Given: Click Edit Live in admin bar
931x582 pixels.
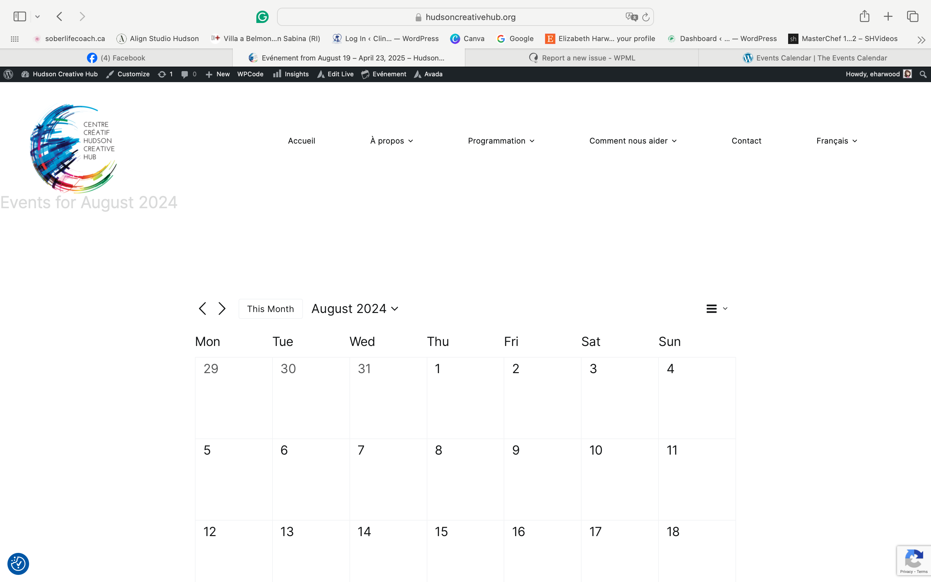Looking at the screenshot, I should click(x=336, y=74).
